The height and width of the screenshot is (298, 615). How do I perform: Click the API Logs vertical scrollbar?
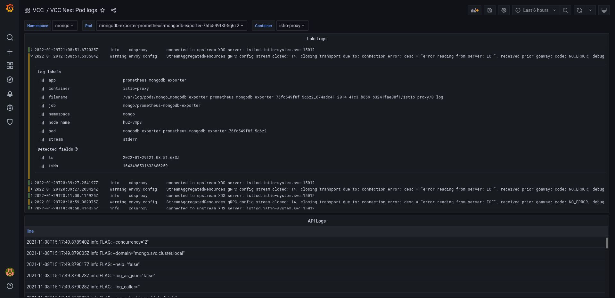coord(607,243)
